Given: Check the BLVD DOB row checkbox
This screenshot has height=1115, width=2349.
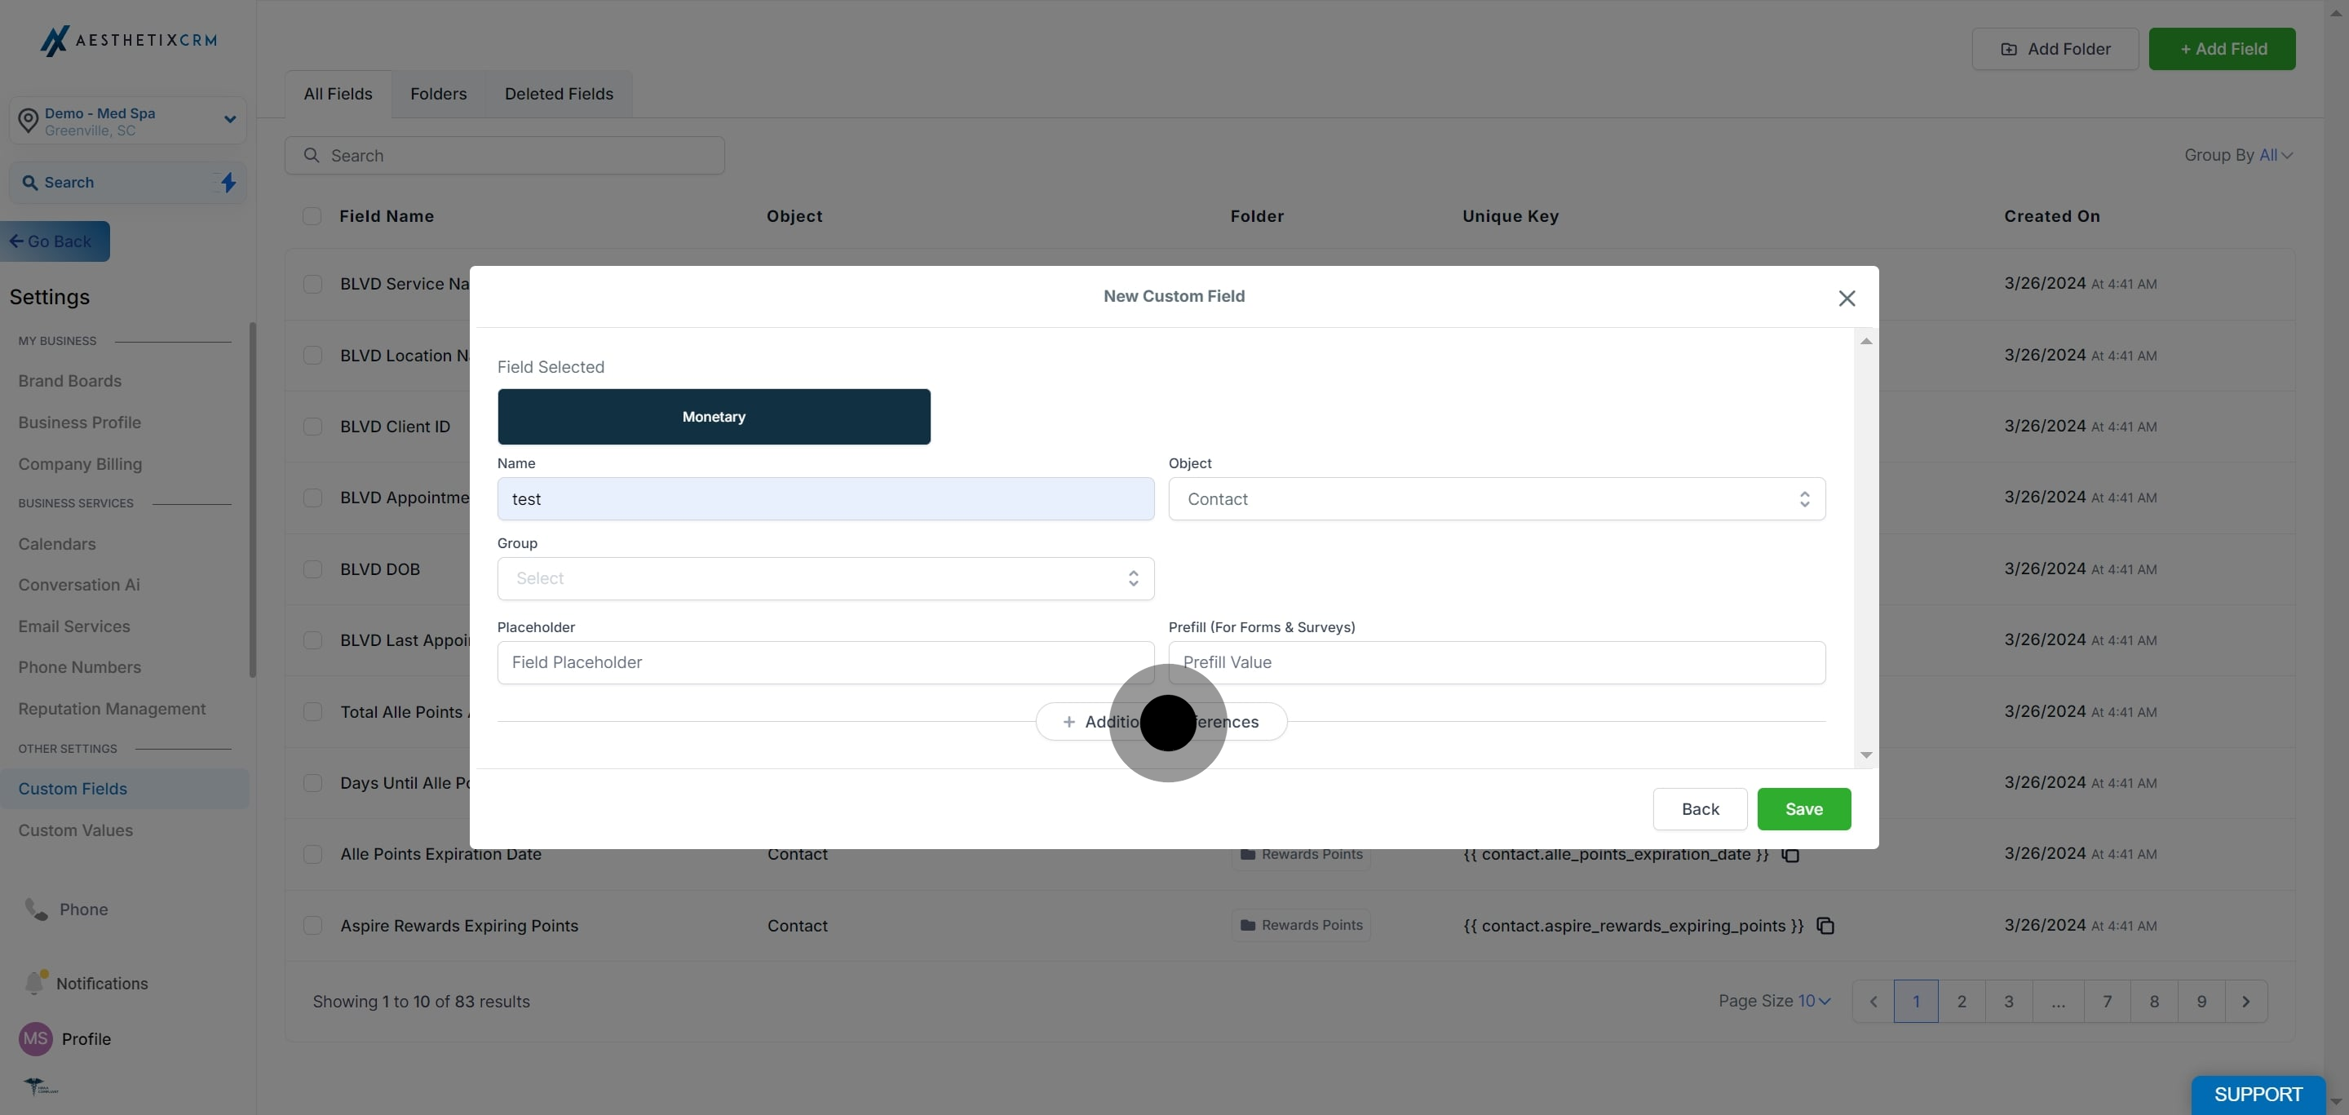Looking at the screenshot, I should [312, 569].
